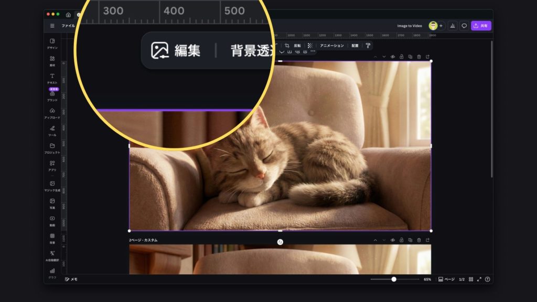Open the アニメーション (Animation) option
The width and height of the screenshot is (537, 302).
click(x=332, y=46)
